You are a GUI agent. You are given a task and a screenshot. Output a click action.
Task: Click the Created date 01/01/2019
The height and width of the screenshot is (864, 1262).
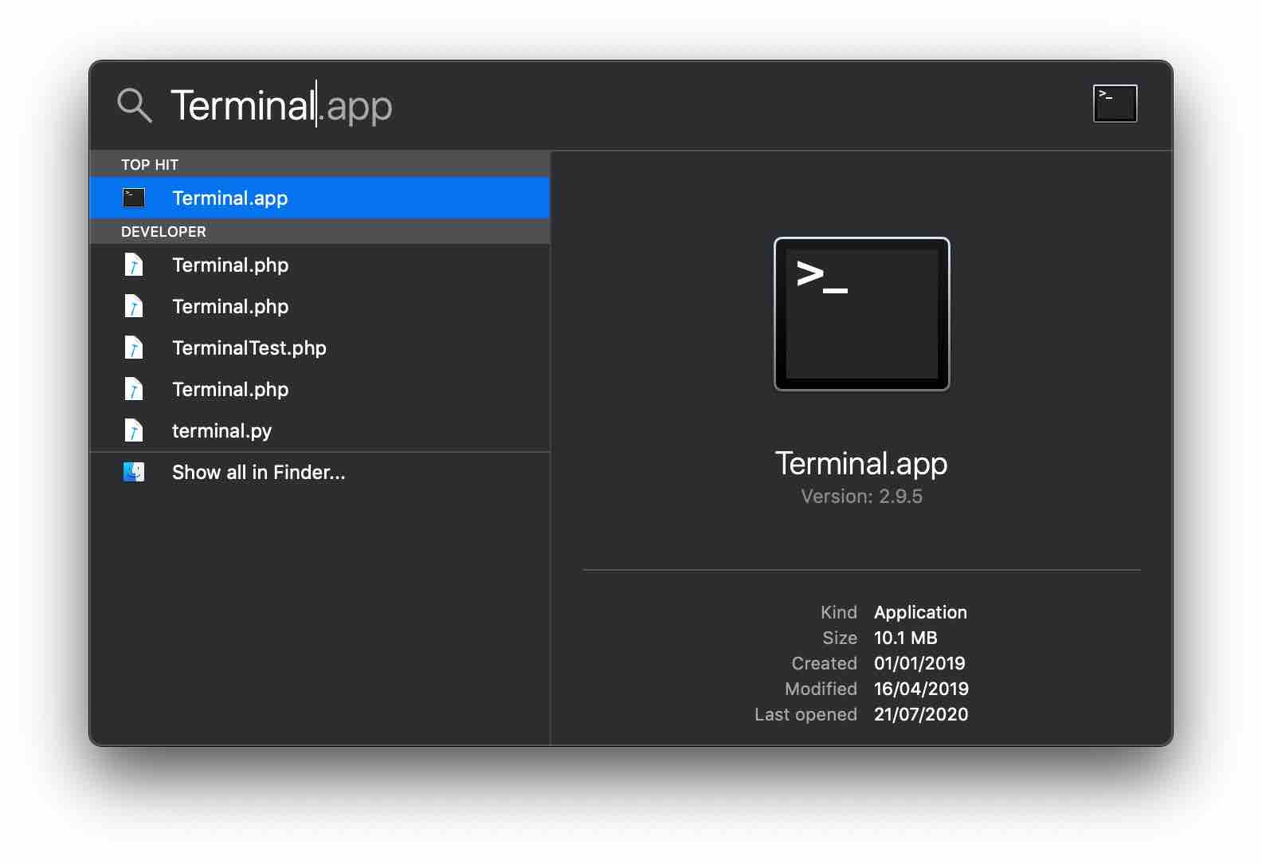[919, 663]
